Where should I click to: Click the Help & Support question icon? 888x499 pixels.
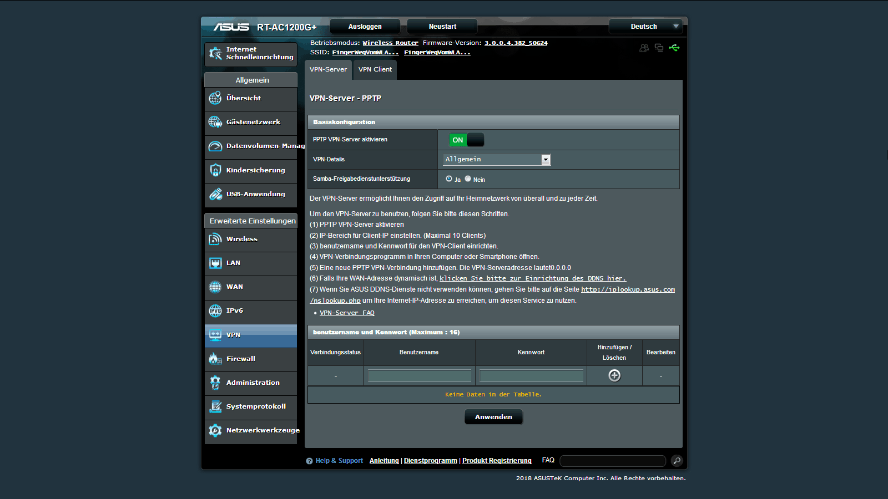pos(310,461)
